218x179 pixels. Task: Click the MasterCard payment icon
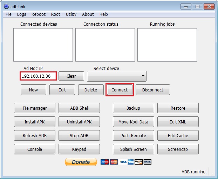pyautogui.click(x=114, y=162)
